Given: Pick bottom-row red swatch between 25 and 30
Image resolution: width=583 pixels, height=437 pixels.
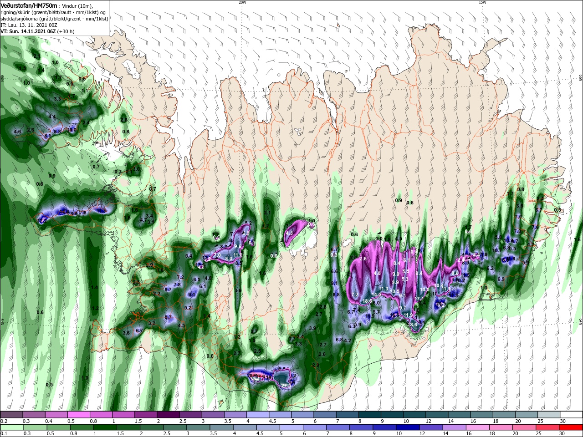Looking at the screenshot, I should pyautogui.click(x=548, y=427).
